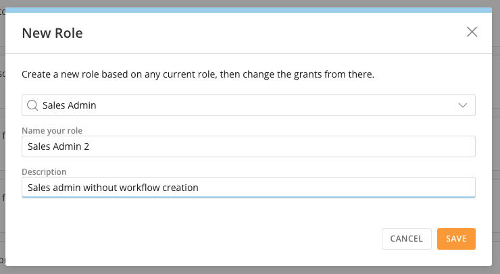Place cursor after "Sales Admin 2" text
This screenshot has height=274, width=500.
tap(90, 146)
